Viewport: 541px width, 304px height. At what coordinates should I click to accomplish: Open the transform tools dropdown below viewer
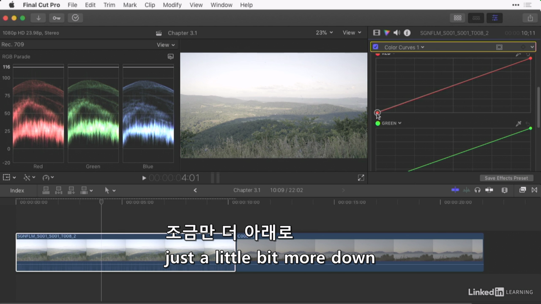point(9,178)
